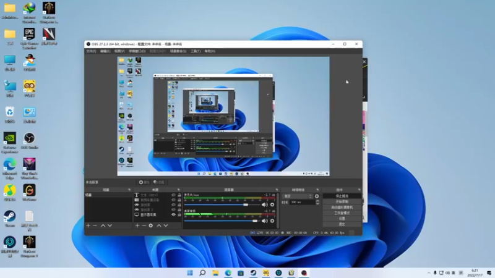Click OBS icon in the taskbar

point(304,273)
